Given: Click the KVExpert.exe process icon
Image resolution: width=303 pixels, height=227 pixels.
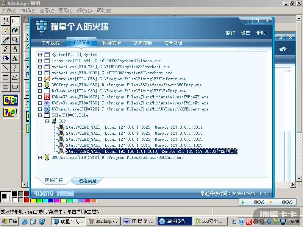Looking at the screenshot, I should [x=47, y=109].
